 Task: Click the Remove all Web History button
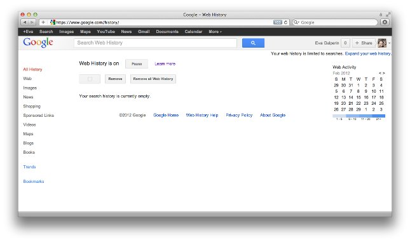point(153,79)
